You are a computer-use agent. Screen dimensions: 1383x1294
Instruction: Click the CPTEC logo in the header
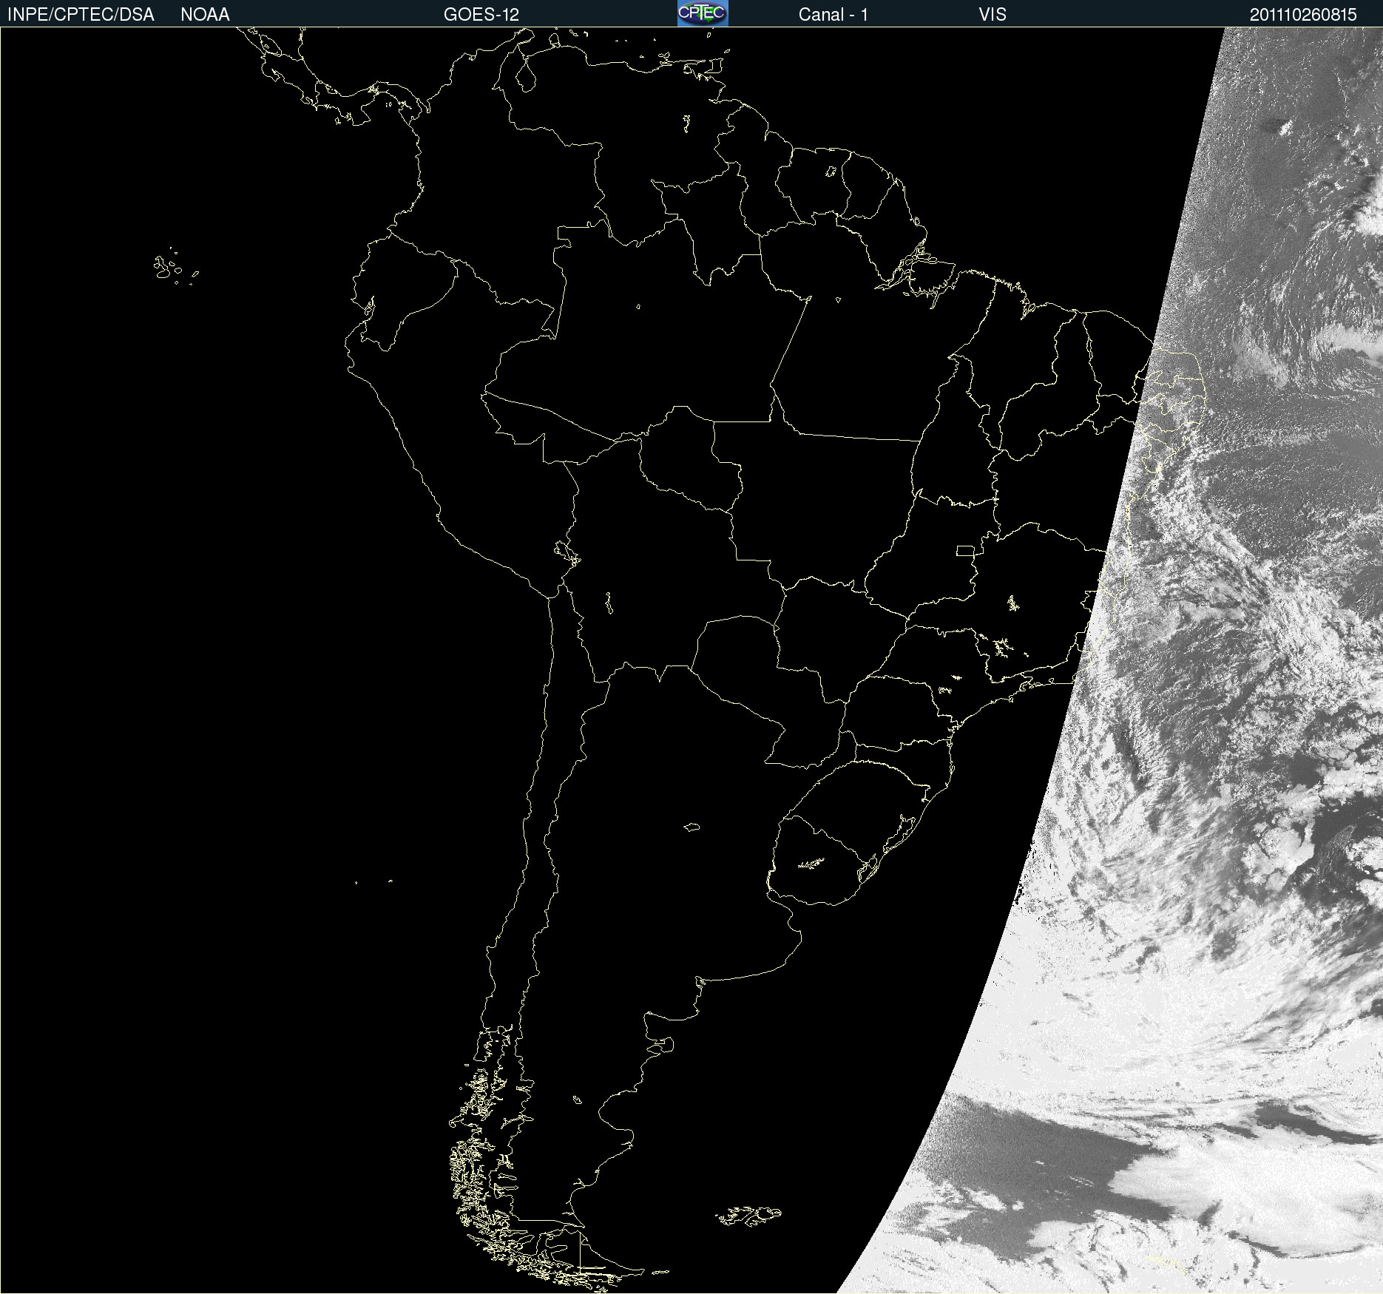[x=703, y=13]
